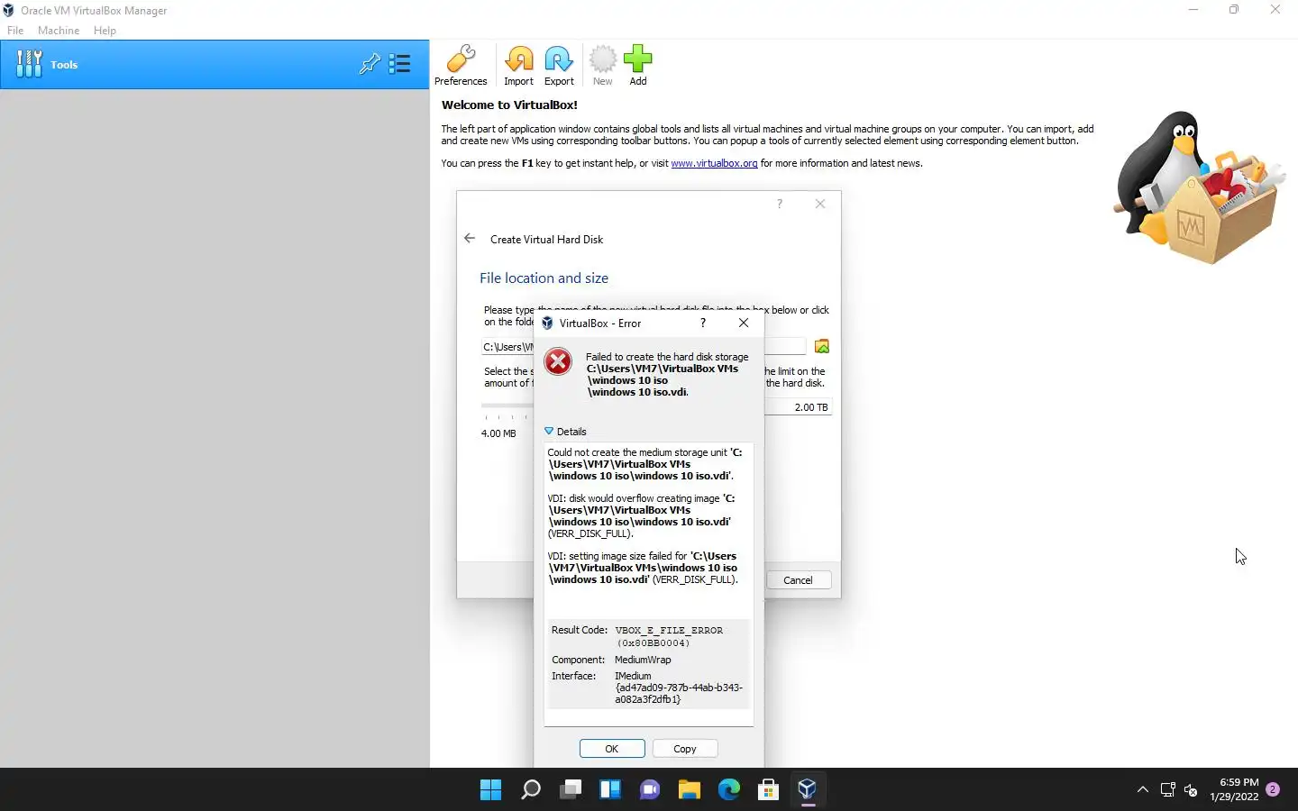Launch Microsoft Edge from the taskbar

[x=729, y=789]
